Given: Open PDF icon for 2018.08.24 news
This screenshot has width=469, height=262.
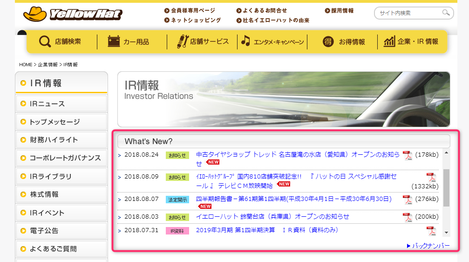Looking at the screenshot, I should click(x=408, y=156).
